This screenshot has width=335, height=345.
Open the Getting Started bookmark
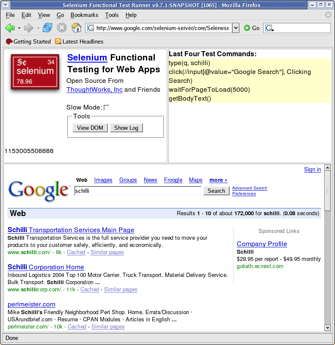(28, 41)
